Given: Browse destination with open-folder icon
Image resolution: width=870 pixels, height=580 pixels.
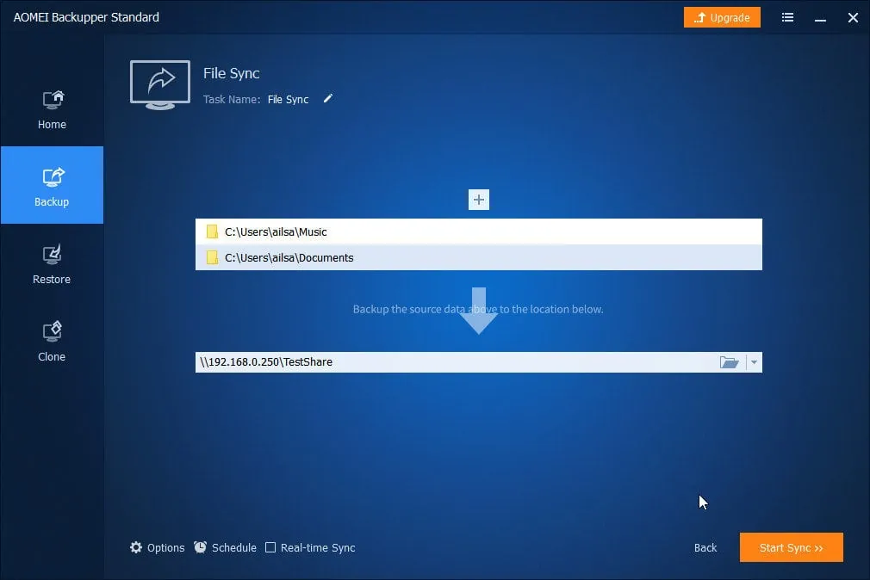Looking at the screenshot, I should (x=729, y=362).
